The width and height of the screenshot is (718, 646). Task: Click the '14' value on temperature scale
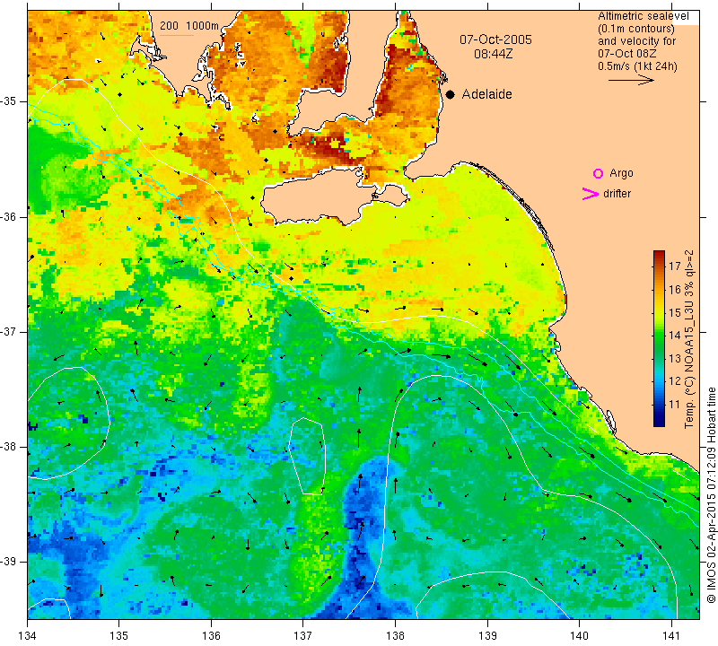coord(675,335)
